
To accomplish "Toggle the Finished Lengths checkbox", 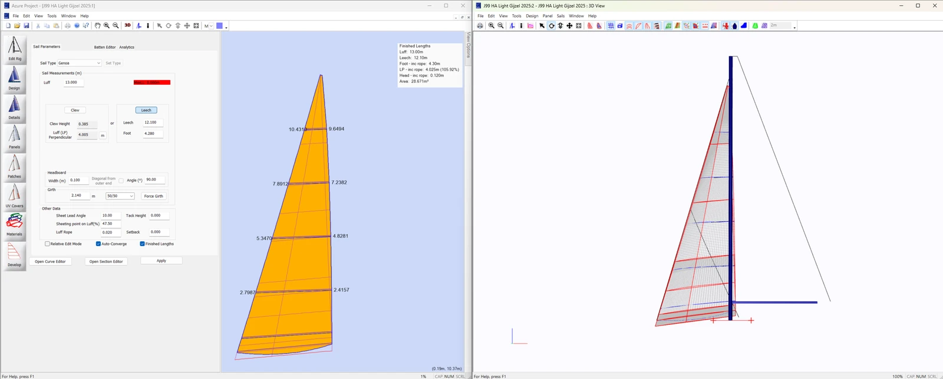I will tap(142, 244).
